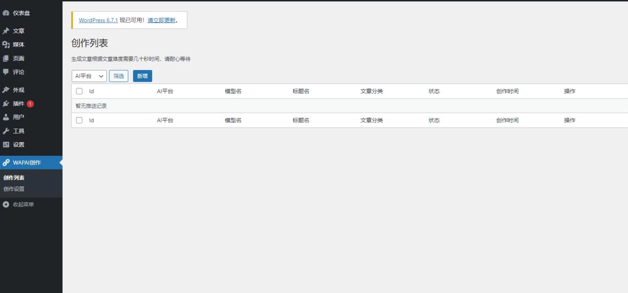Tick the select-all checkbox in table footer
The width and height of the screenshot is (628, 293).
coord(79,120)
